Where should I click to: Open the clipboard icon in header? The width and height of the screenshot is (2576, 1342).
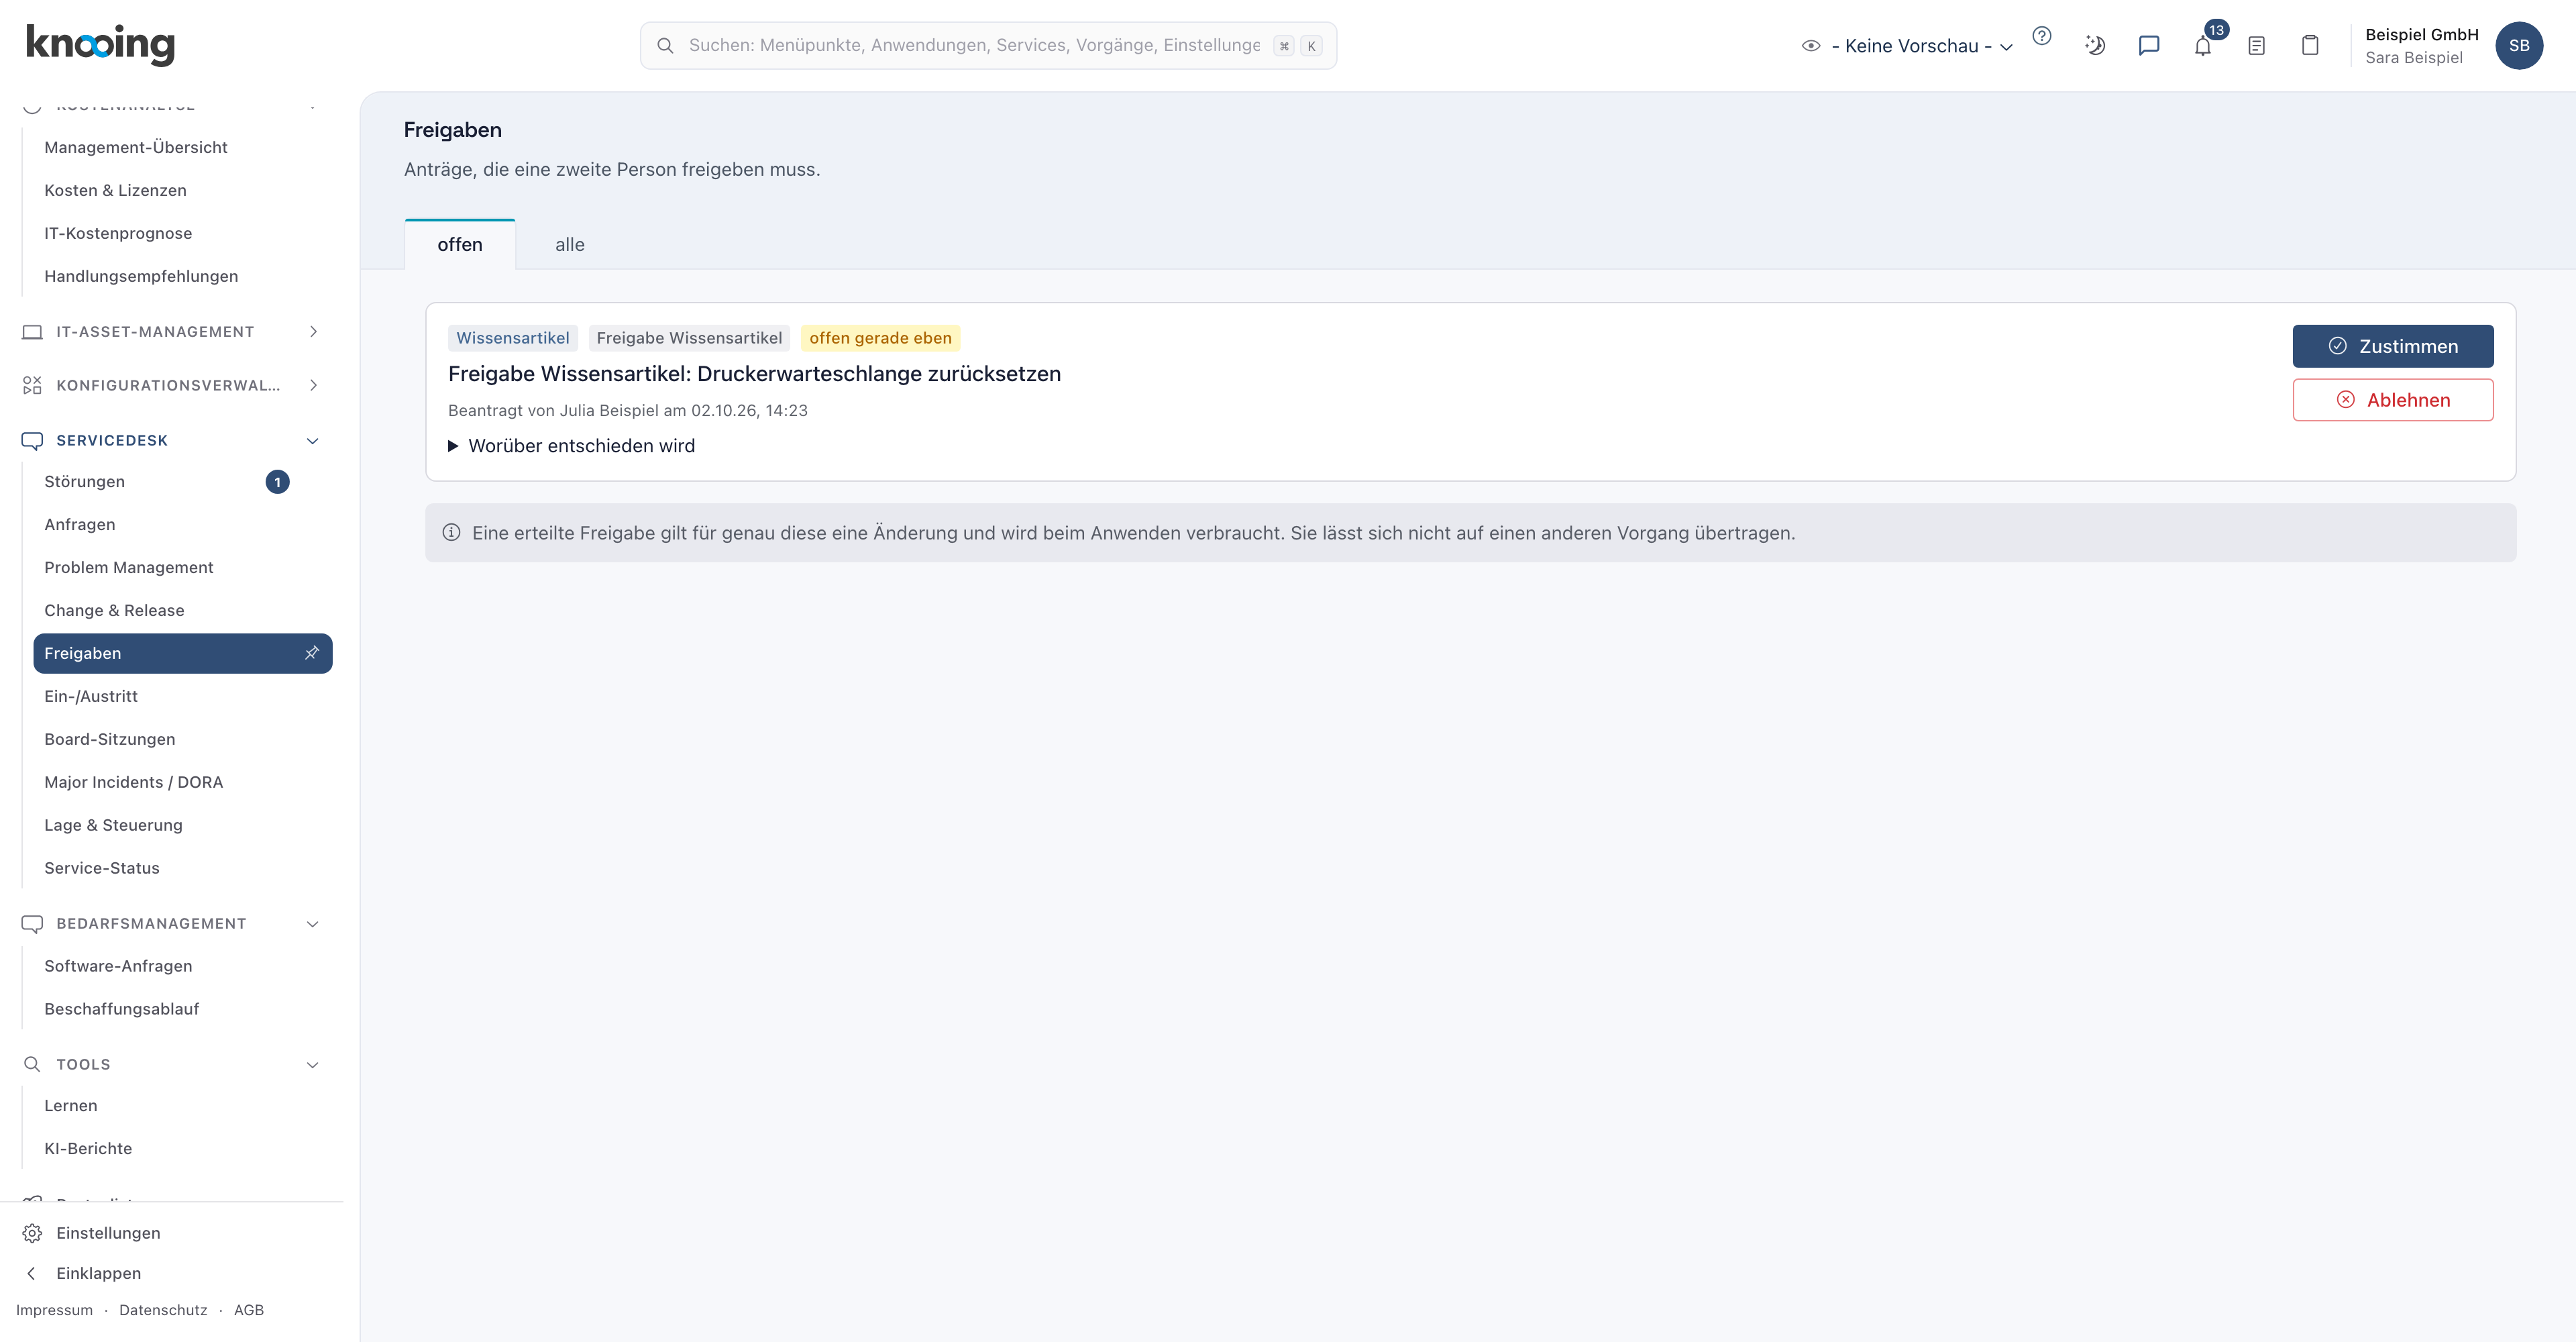click(x=2310, y=45)
